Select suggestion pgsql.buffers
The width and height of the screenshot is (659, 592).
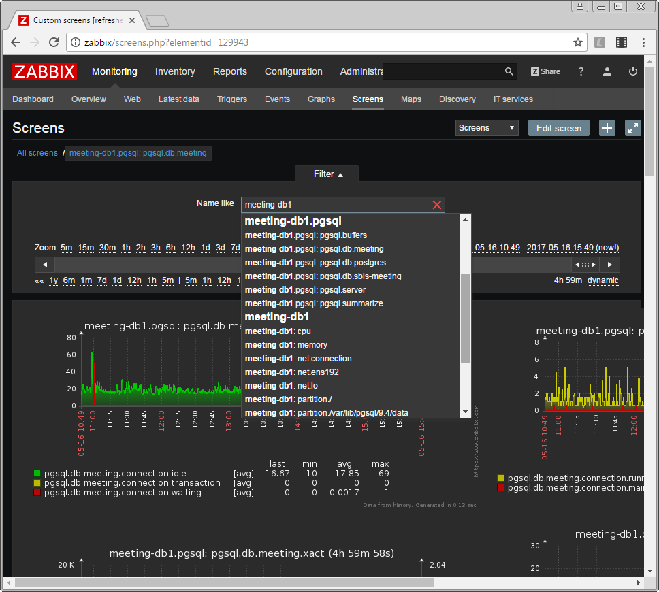pyautogui.click(x=306, y=235)
